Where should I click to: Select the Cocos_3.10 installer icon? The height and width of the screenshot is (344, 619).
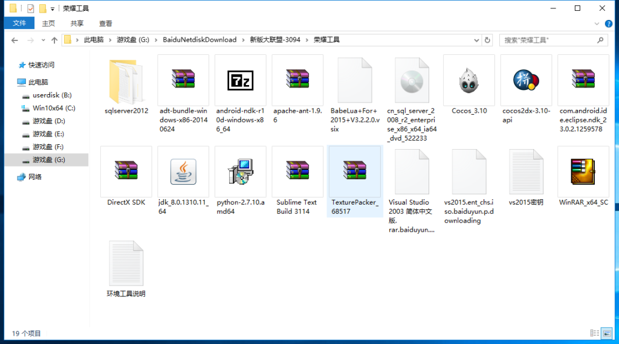click(x=469, y=80)
